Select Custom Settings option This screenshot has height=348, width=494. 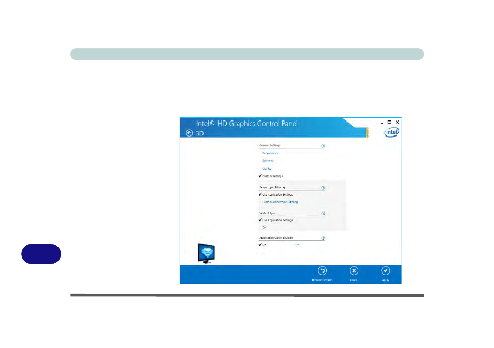pyautogui.click(x=272, y=176)
